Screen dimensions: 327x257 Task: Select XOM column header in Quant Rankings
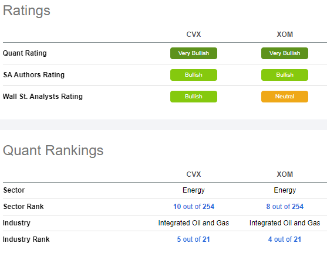[285, 174]
